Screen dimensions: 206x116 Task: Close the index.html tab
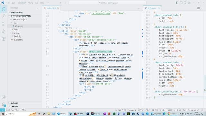click(58, 8)
